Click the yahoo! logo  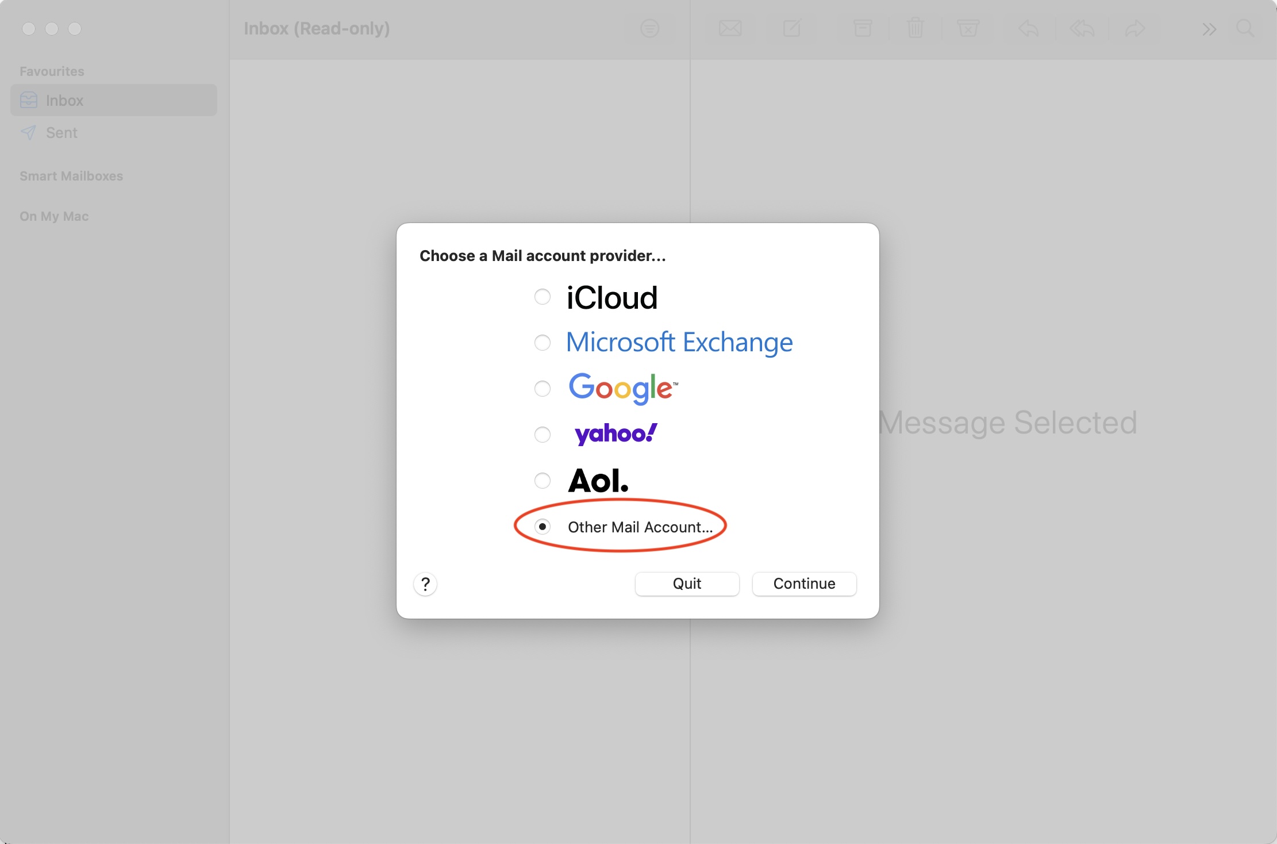616,433
